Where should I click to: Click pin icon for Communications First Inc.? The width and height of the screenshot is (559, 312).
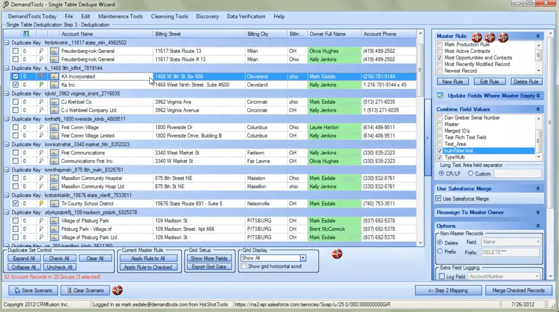tap(41, 161)
